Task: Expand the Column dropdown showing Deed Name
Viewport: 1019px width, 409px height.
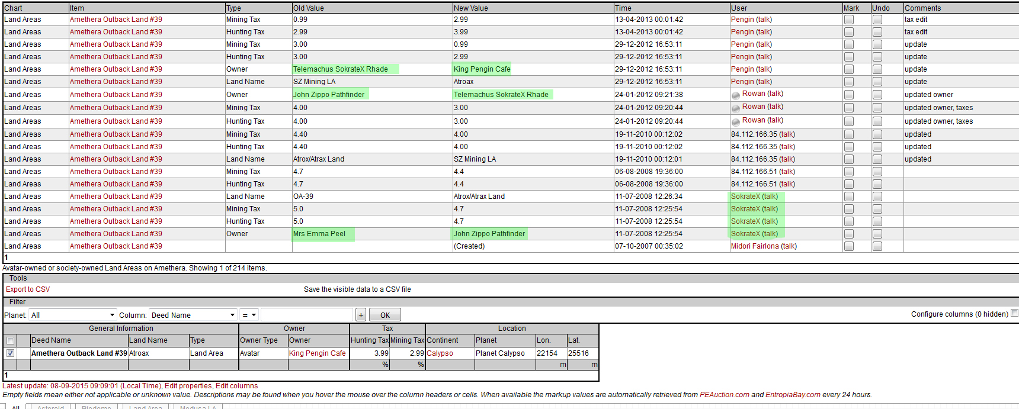Action: tap(193, 315)
